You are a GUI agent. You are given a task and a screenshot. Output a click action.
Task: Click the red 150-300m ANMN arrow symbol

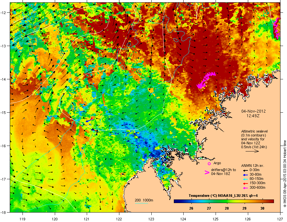point(245,183)
